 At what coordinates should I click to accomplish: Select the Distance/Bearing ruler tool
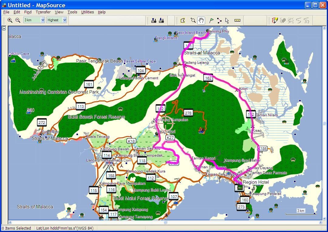[237, 20]
